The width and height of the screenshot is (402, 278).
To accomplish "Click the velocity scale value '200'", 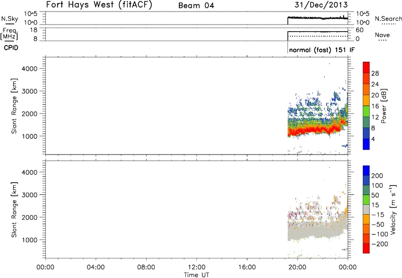I will (377, 176).
